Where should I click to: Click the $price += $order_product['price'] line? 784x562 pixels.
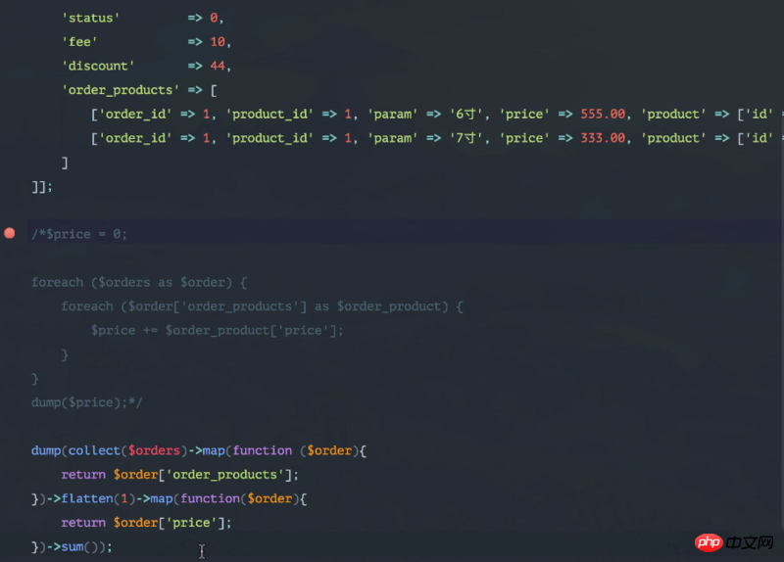click(x=218, y=330)
